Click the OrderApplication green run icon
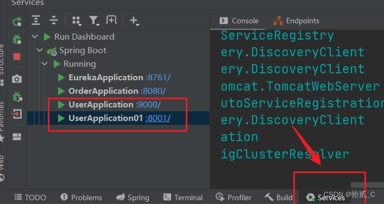Screen dimensions: 384x204 (x=61, y=91)
